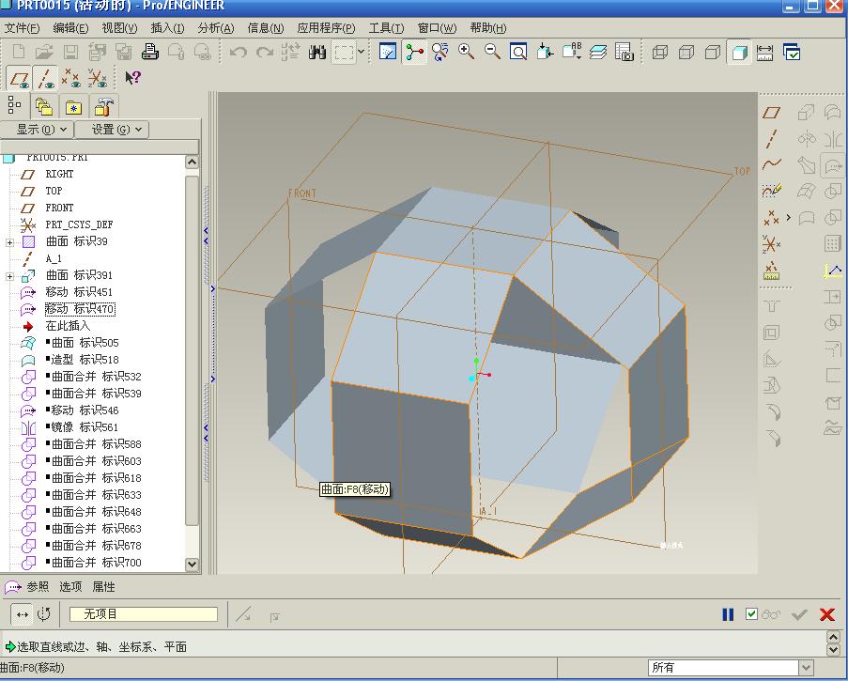Toggle the spin center display

tap(414, 52)
